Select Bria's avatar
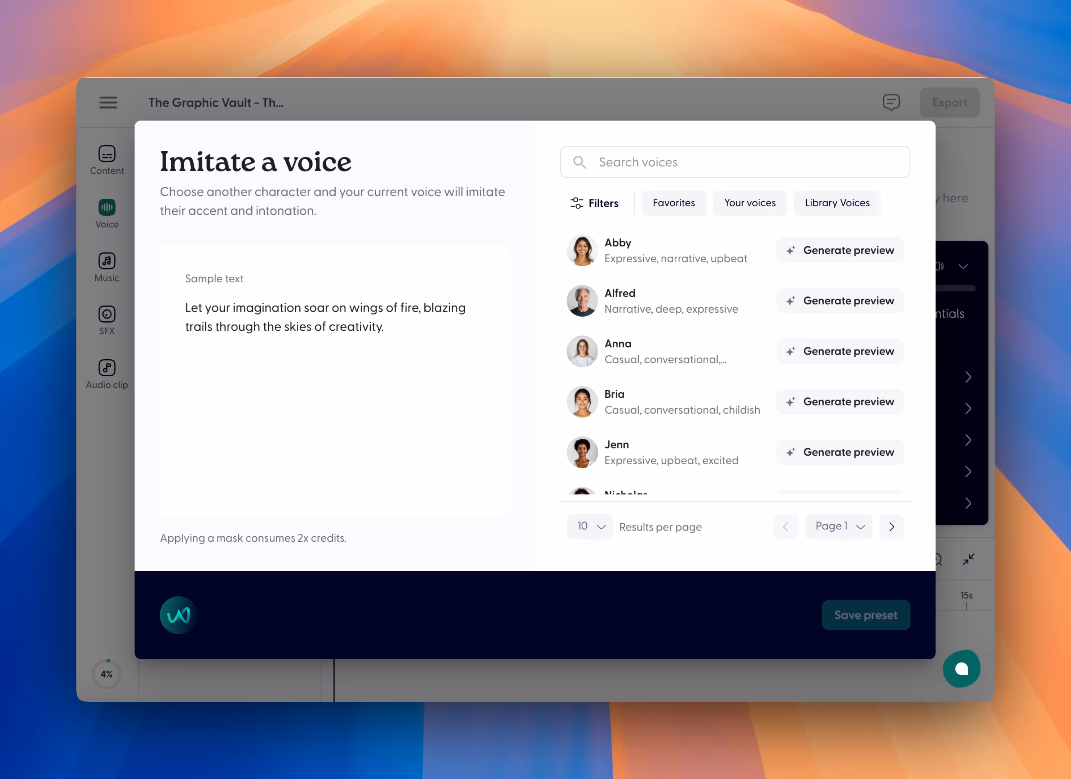The width and height of the screenshot is (1071, 779). click(582, 402)
